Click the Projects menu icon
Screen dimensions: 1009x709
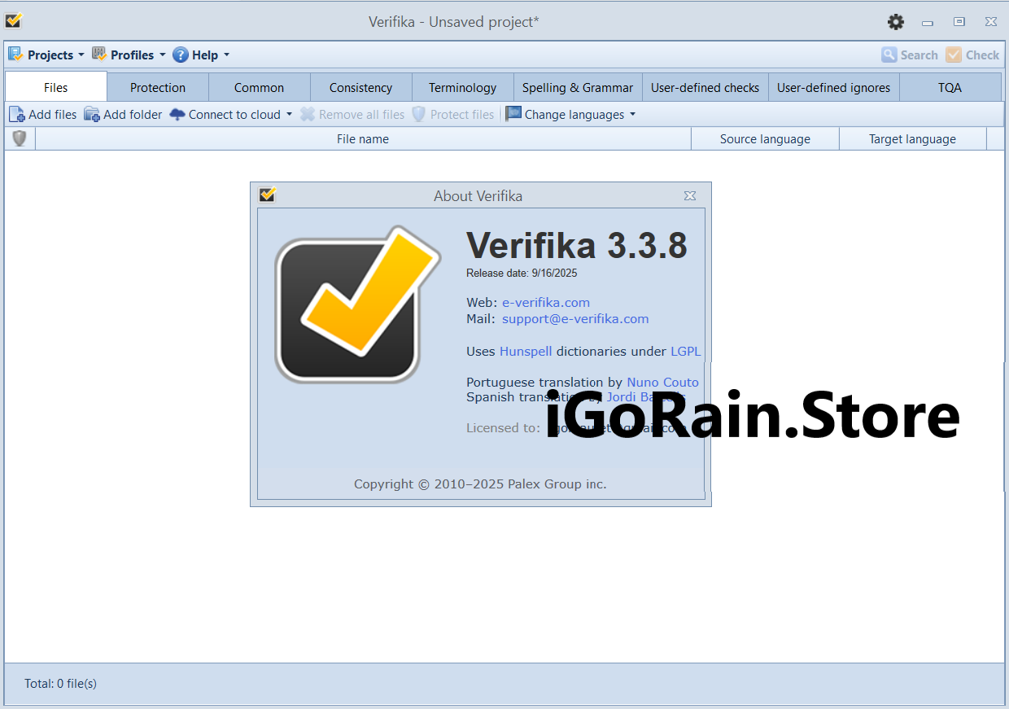point(15,55)
